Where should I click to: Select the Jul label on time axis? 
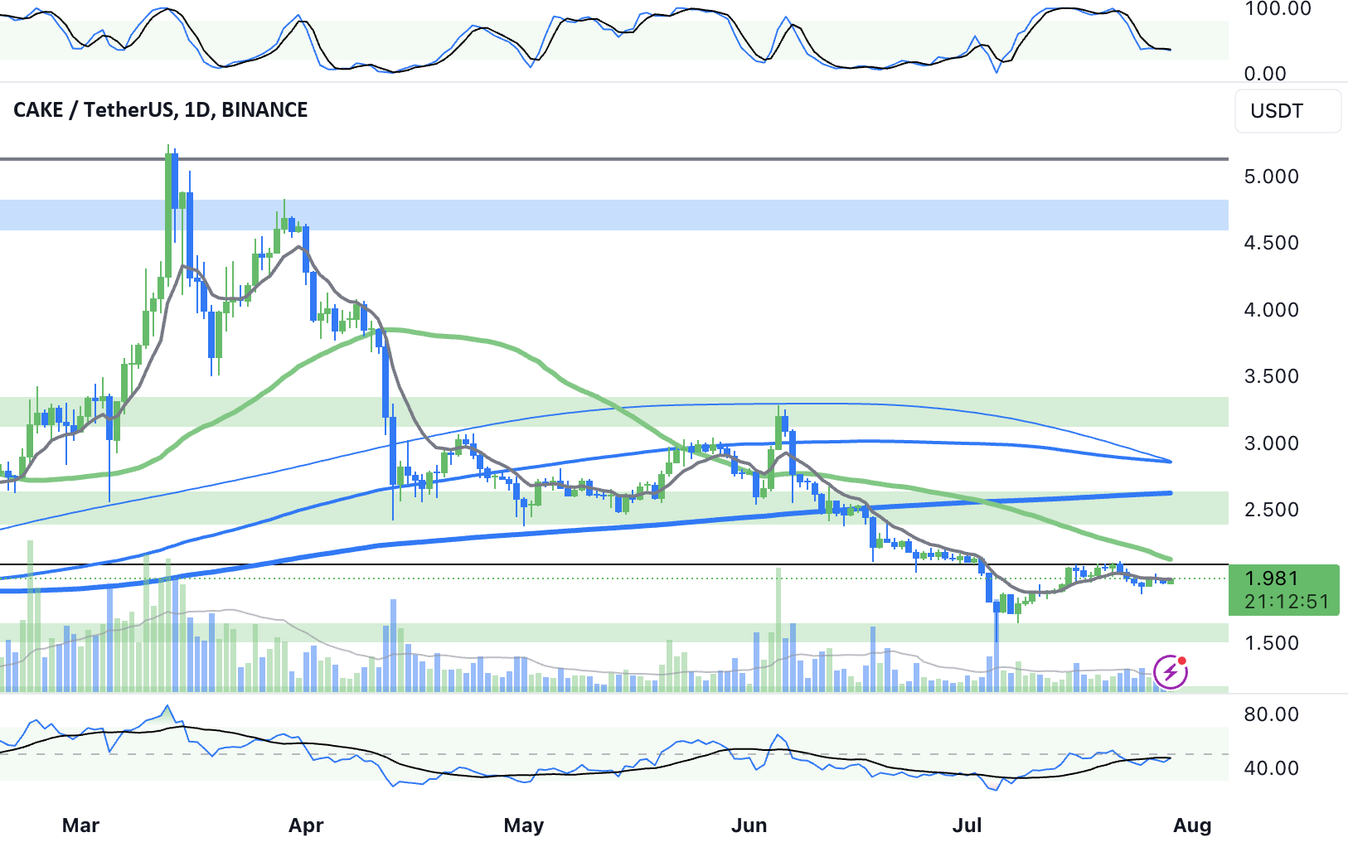point(967,825)
